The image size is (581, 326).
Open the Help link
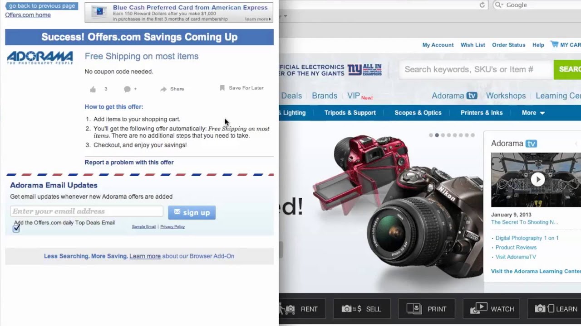[538, 45]
